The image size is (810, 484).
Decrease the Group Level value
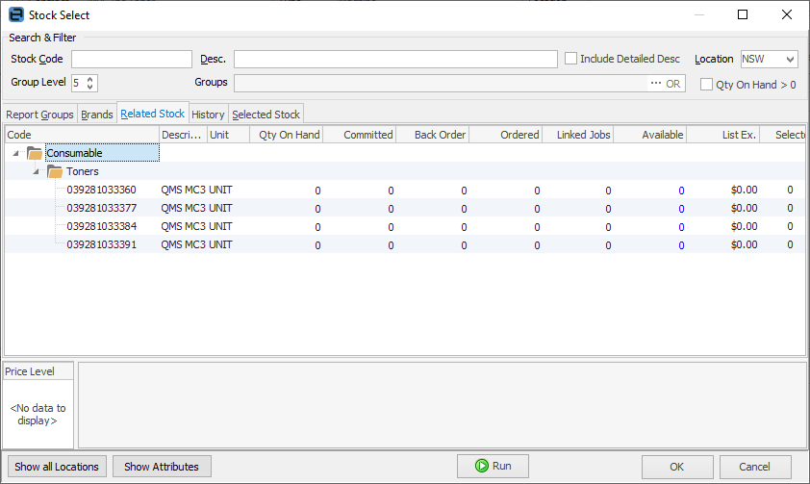tap(89, 87)
